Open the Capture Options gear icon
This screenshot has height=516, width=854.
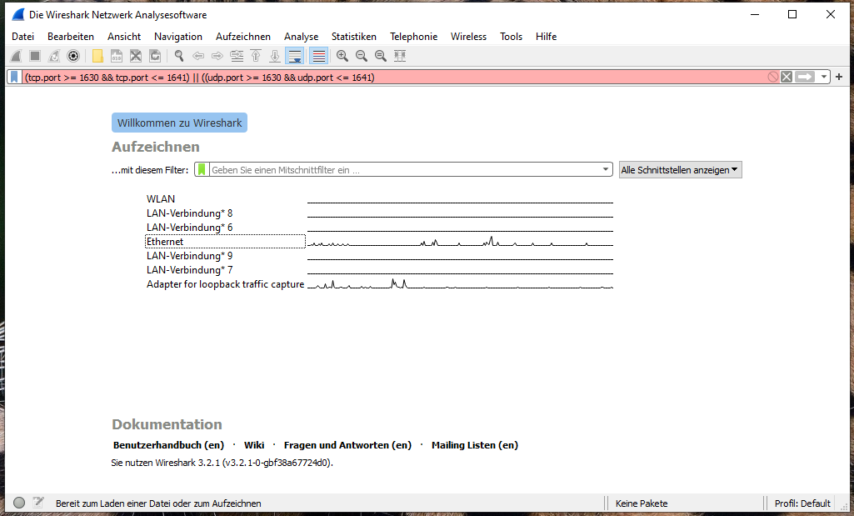73,55
